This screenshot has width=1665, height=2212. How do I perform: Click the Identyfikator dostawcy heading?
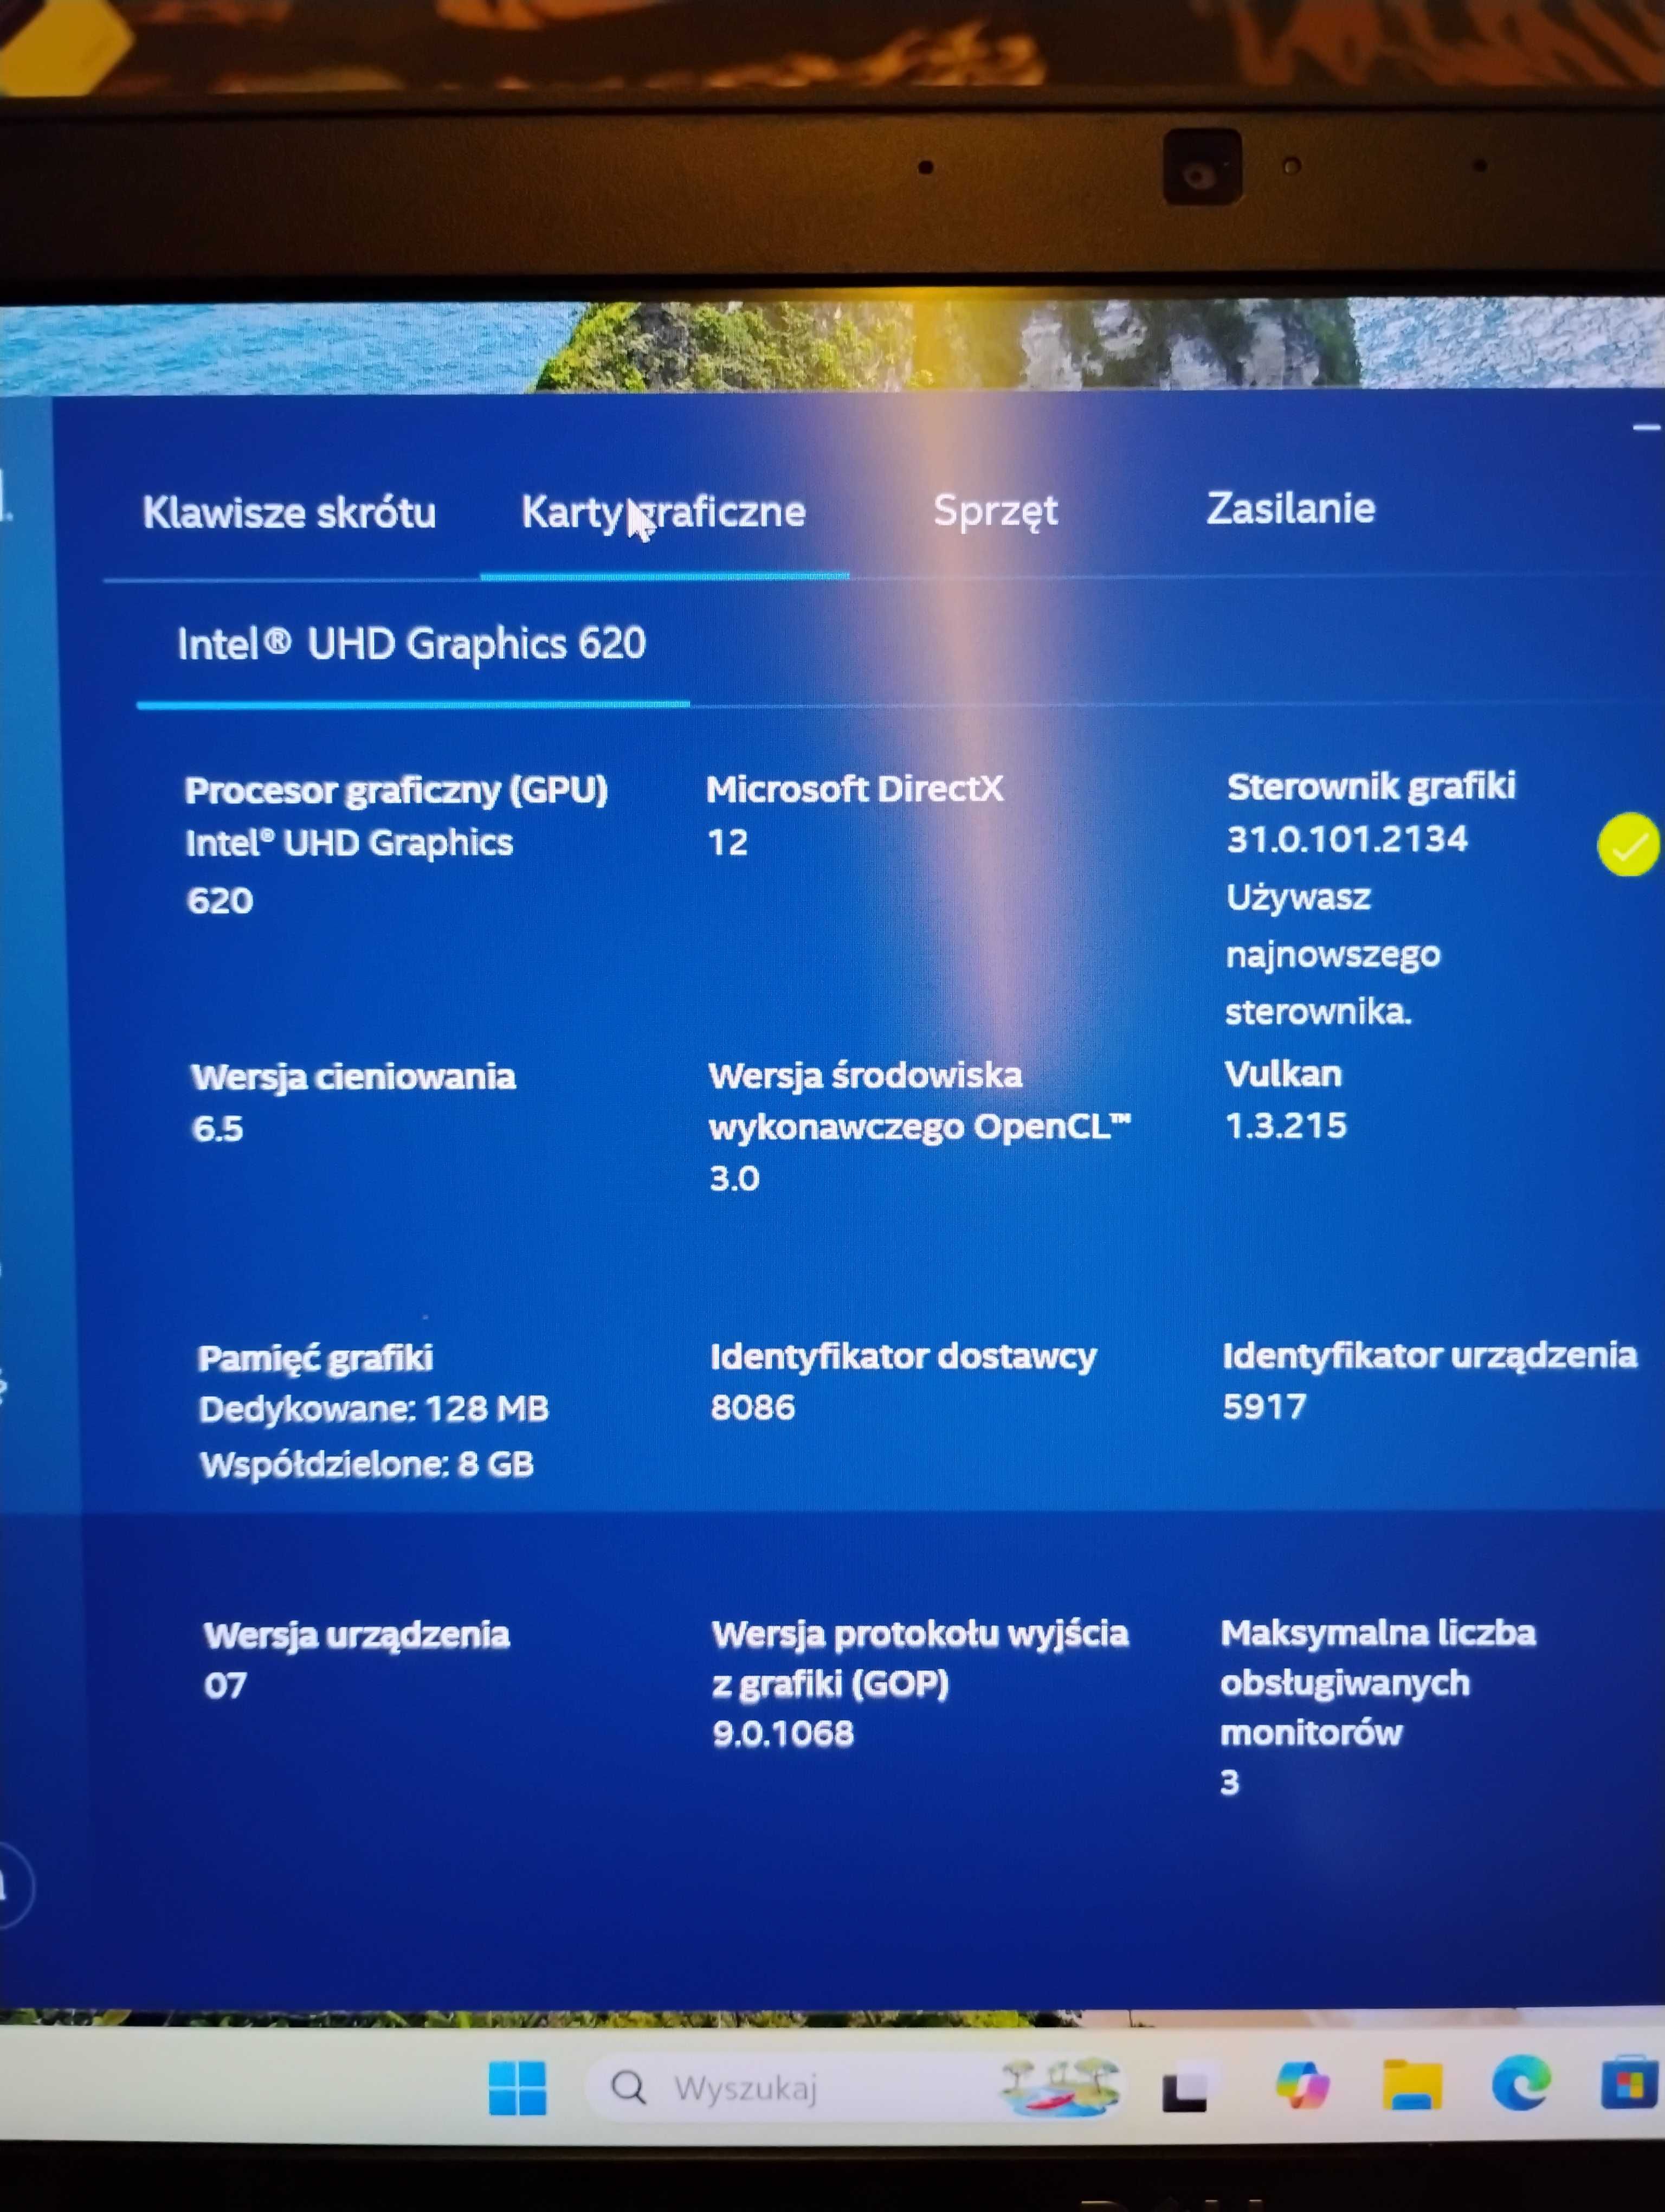pyautogui.click(x=904, y=1357)
